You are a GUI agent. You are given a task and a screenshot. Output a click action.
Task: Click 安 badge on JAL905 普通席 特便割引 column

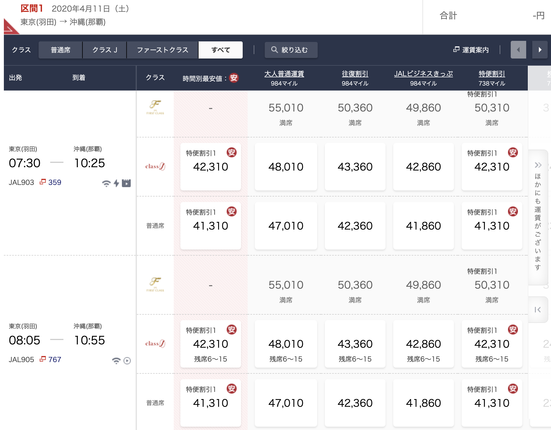point(513,389)
